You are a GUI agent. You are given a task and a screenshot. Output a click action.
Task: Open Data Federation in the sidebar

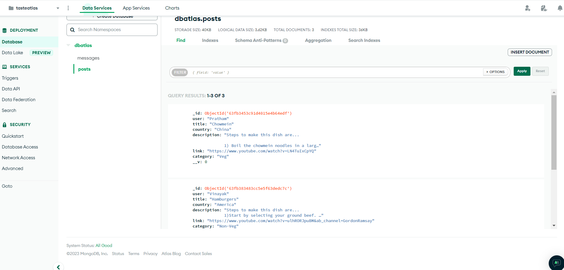point(19,100)
